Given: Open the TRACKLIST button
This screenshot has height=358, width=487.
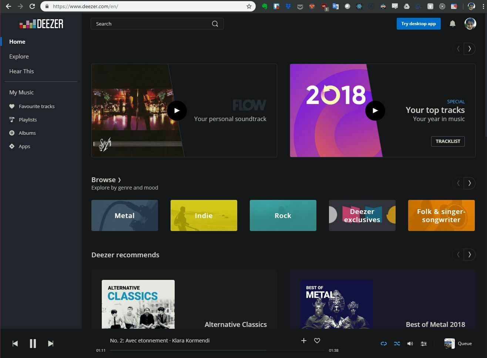Looking at the screenshot, I should pyautogui.click(x=448, y=141).
